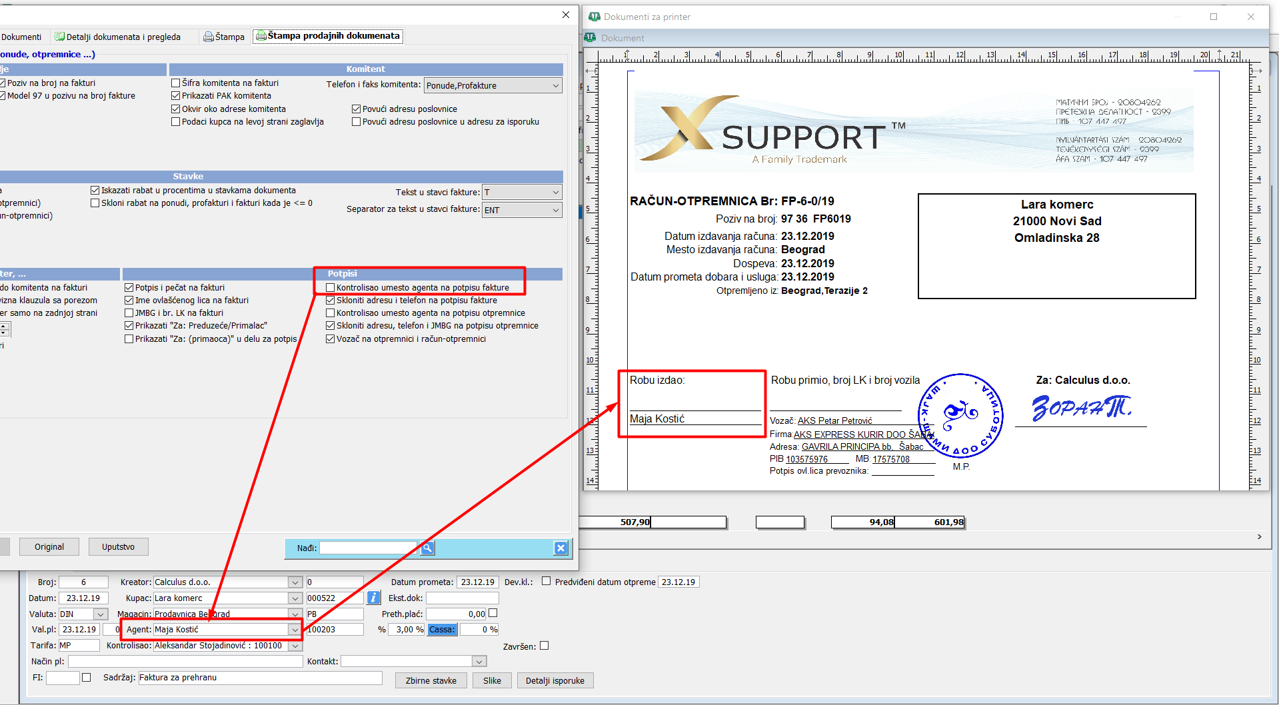Click the Uputstvo button
Screen dimensions: 1279x705
(118, 547)
